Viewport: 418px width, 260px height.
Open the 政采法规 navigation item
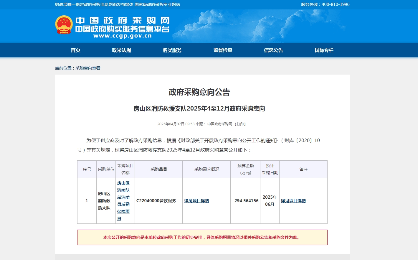(x=121, y=50)
